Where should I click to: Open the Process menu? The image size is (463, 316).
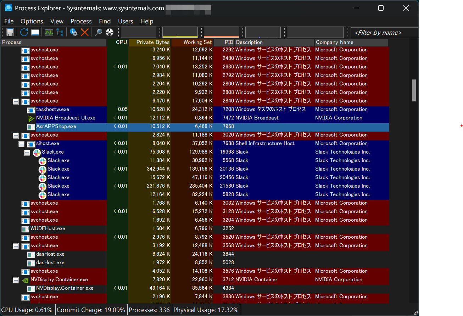click(81, 21)
